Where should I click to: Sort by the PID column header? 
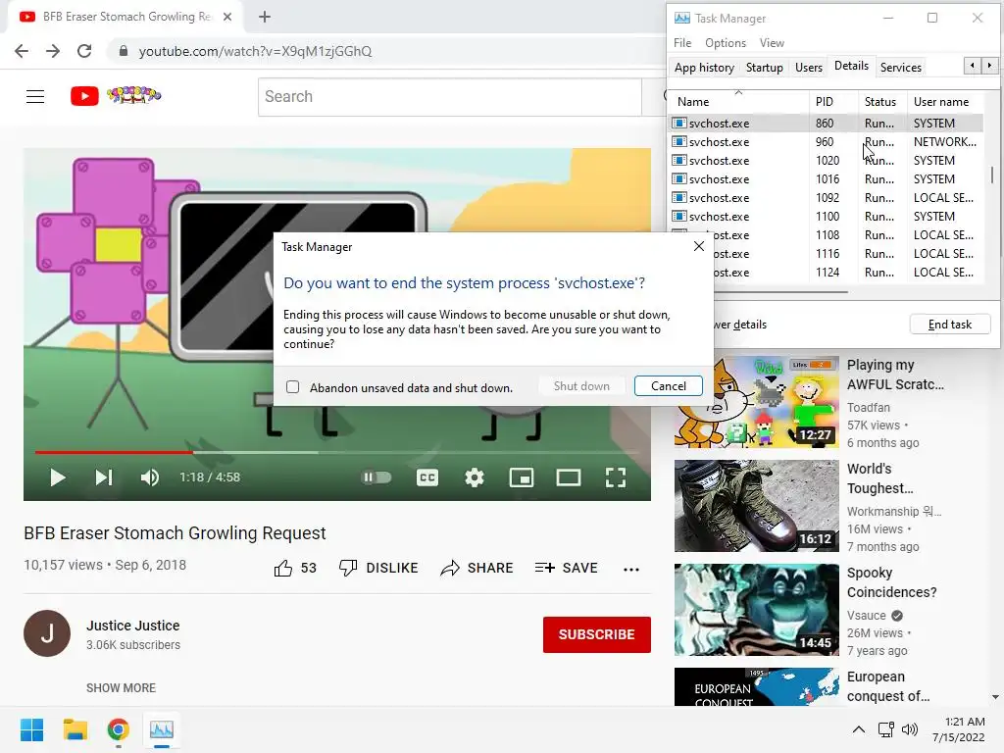pyautogui.click(x=833, y=102)
